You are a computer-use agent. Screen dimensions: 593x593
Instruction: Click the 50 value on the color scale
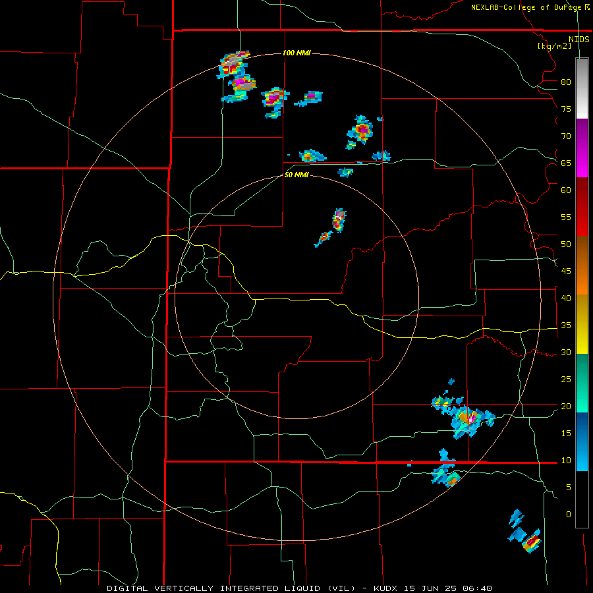point(566,244)
